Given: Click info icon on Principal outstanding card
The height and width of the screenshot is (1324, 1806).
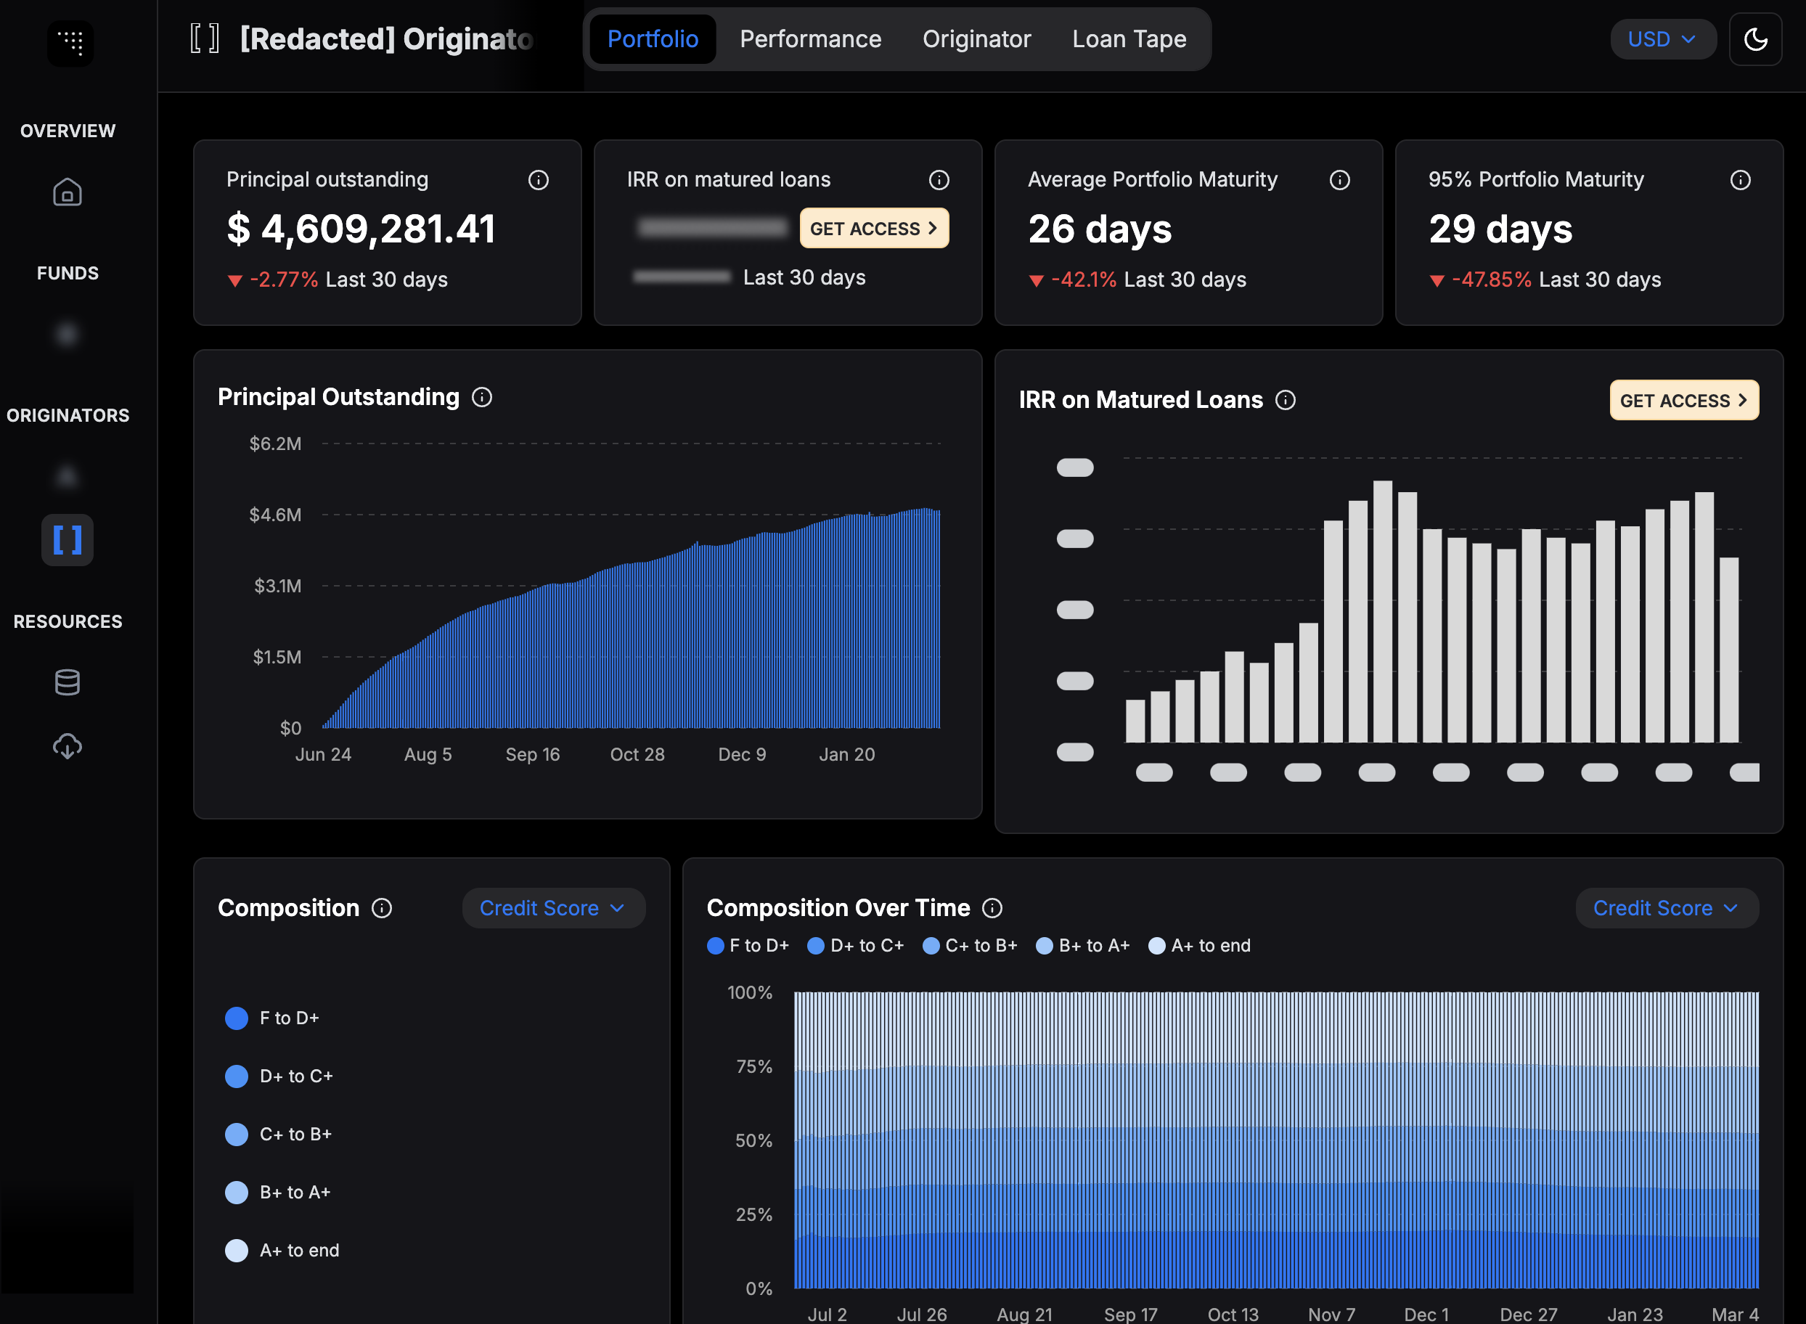Looking at the screenshot, I should click(539, 180).
